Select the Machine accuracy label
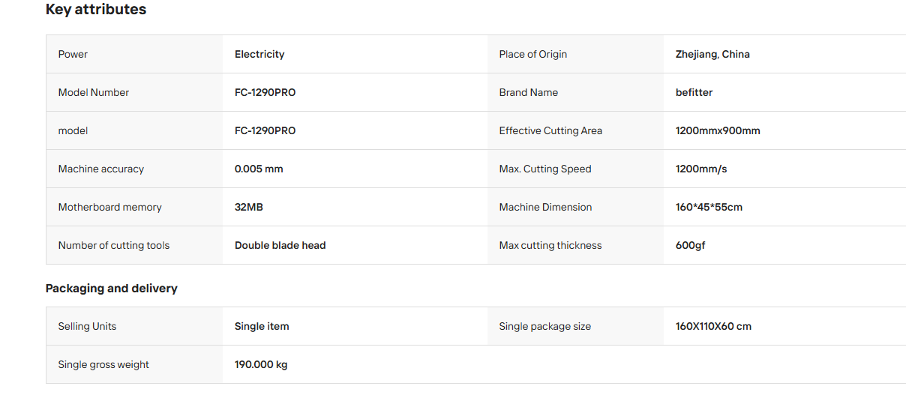 [101, 169]
